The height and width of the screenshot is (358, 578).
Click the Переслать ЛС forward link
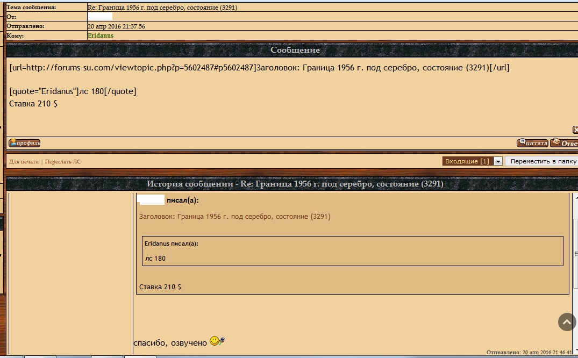click(x=63, y=161)
